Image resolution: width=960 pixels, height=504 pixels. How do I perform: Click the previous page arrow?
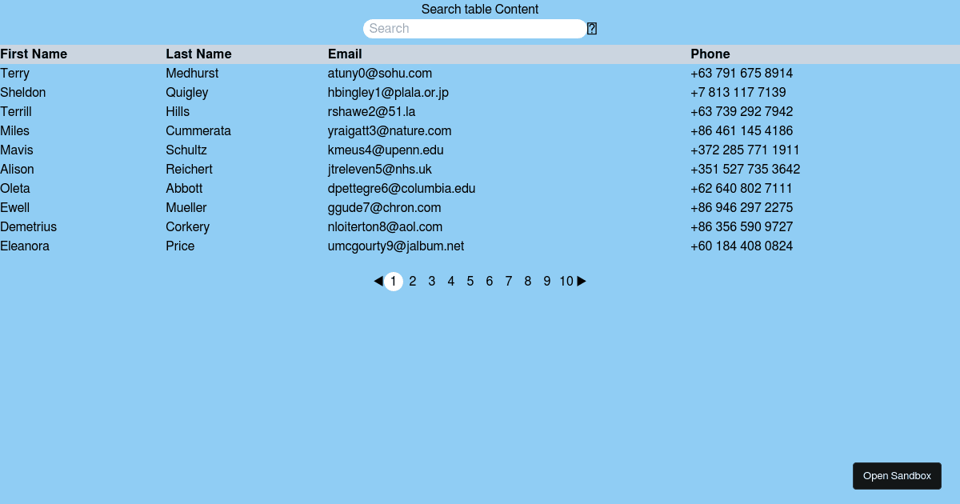point(378,282)
